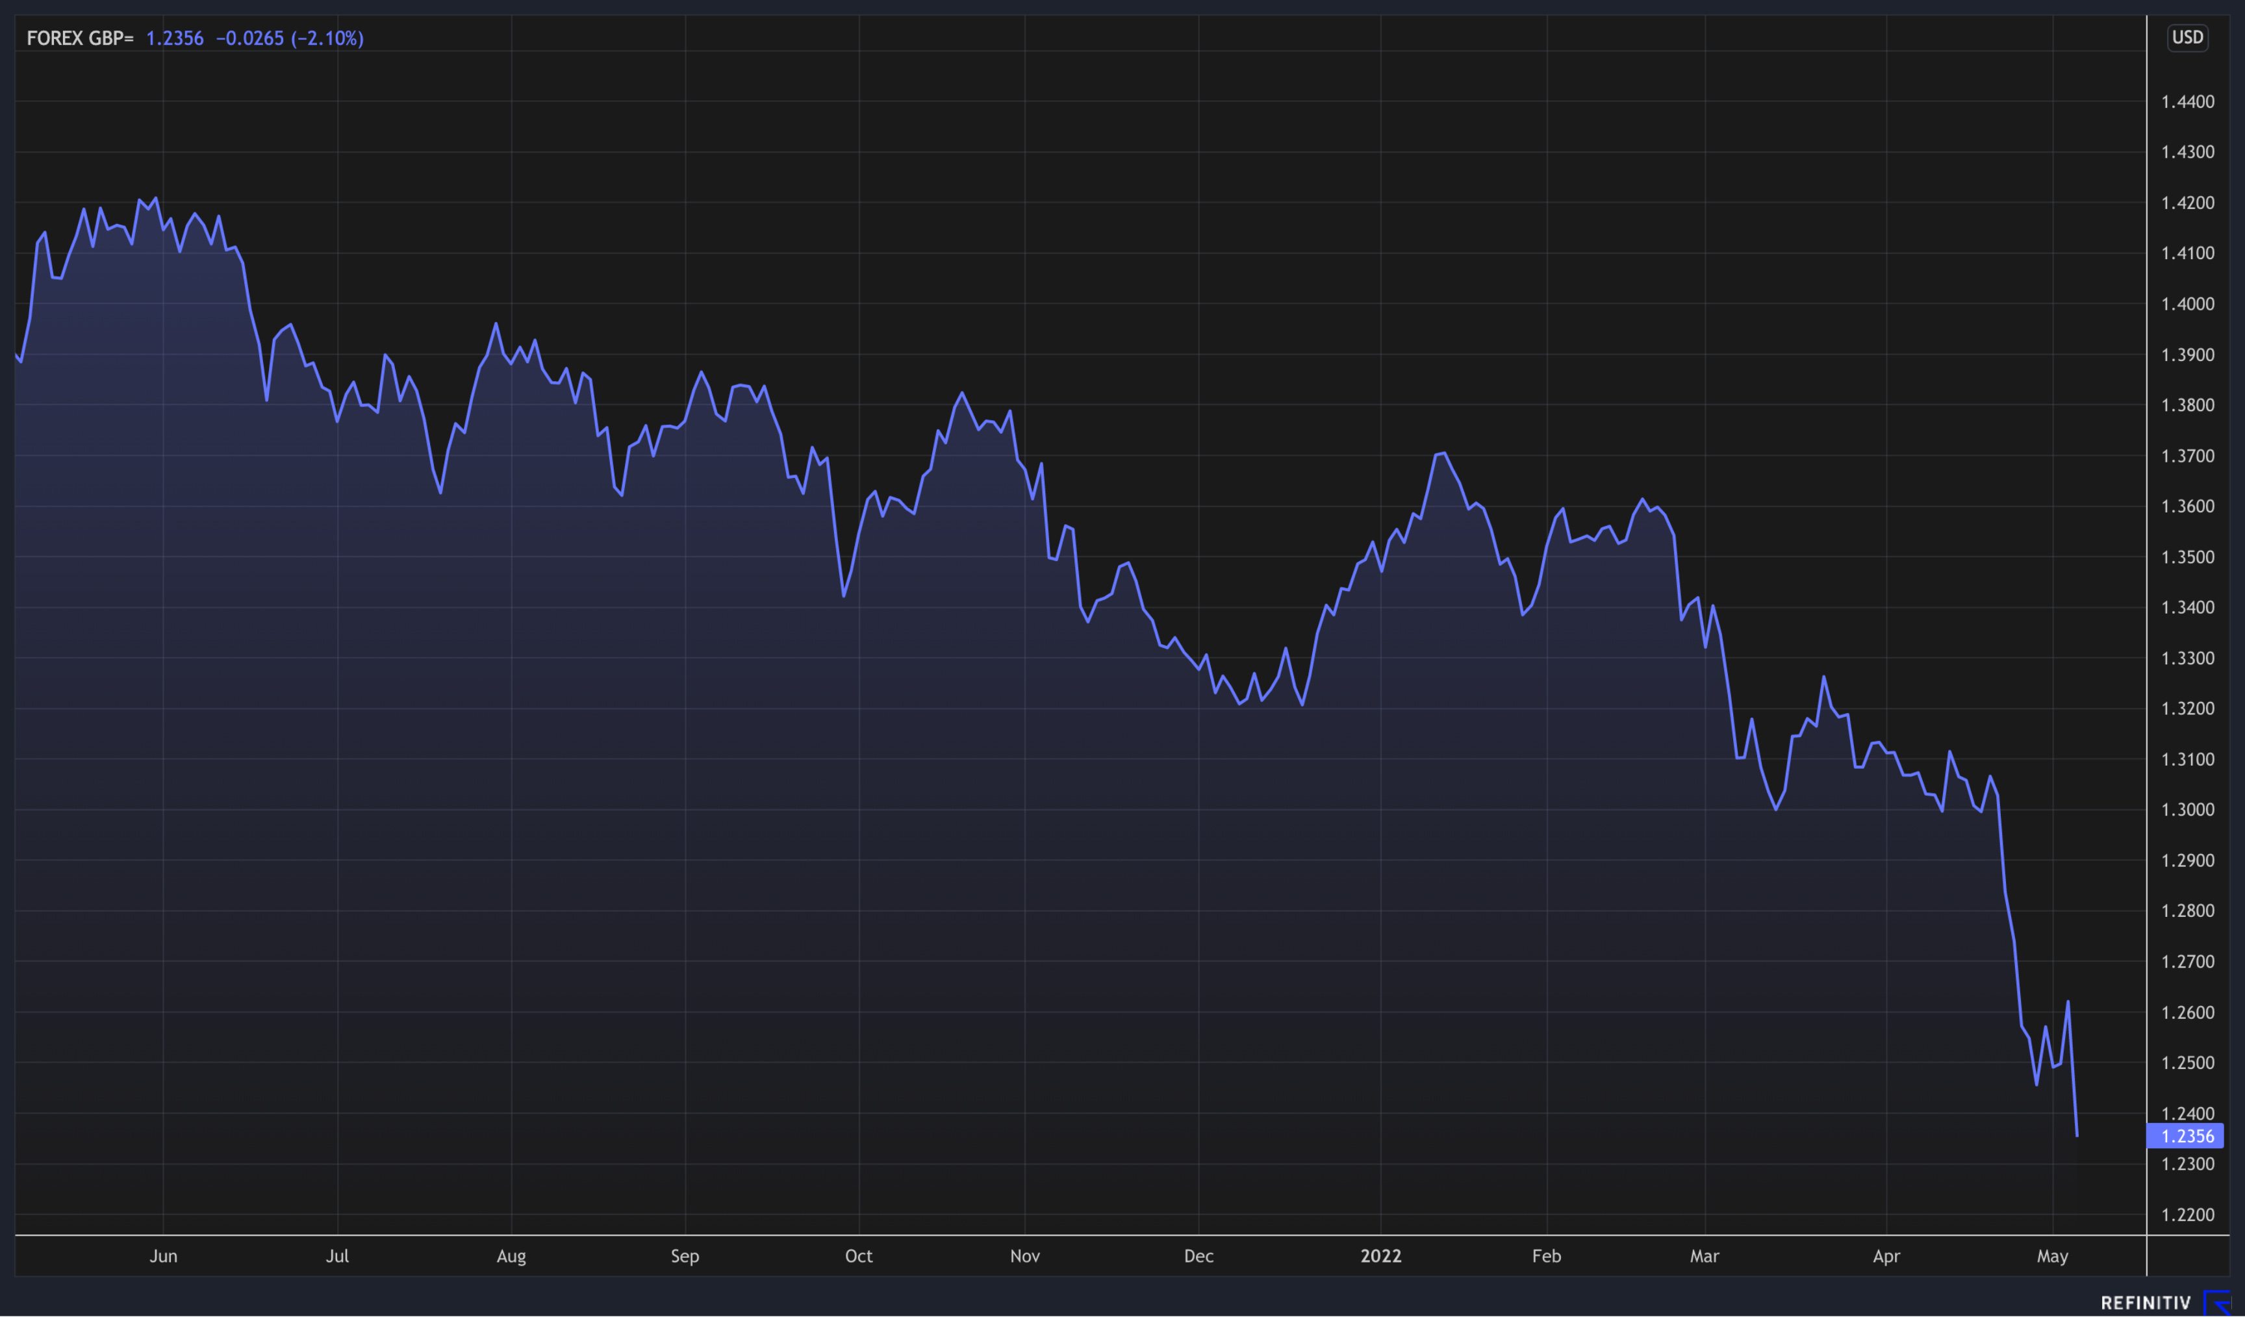Click the 1.3600 price axis label
Viewport: 2245px width, 1317px height.
tap(2188, 507)
